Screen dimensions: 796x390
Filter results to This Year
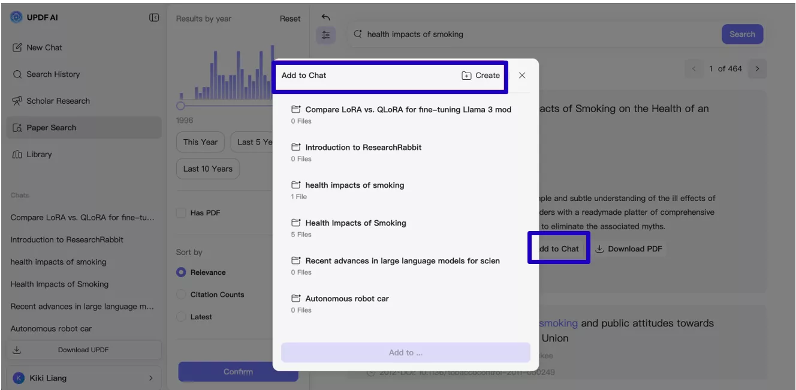200,142
